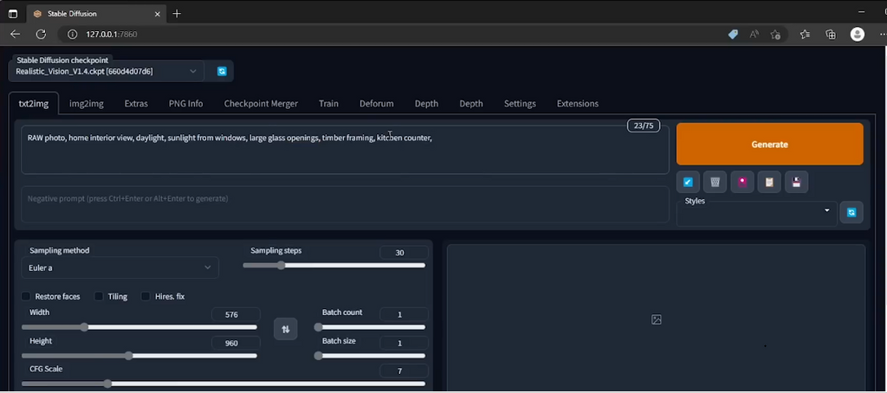Viewport: 887px width, 393px height.
Task: Click the Batch size number field
Action: (x=404, y=344)
